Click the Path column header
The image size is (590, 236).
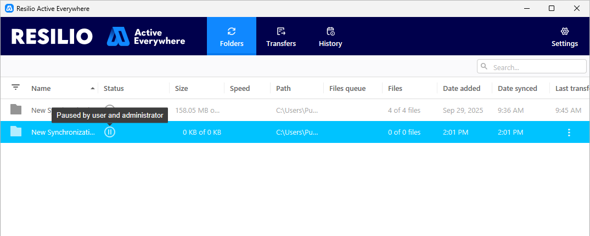click(283, 89)
